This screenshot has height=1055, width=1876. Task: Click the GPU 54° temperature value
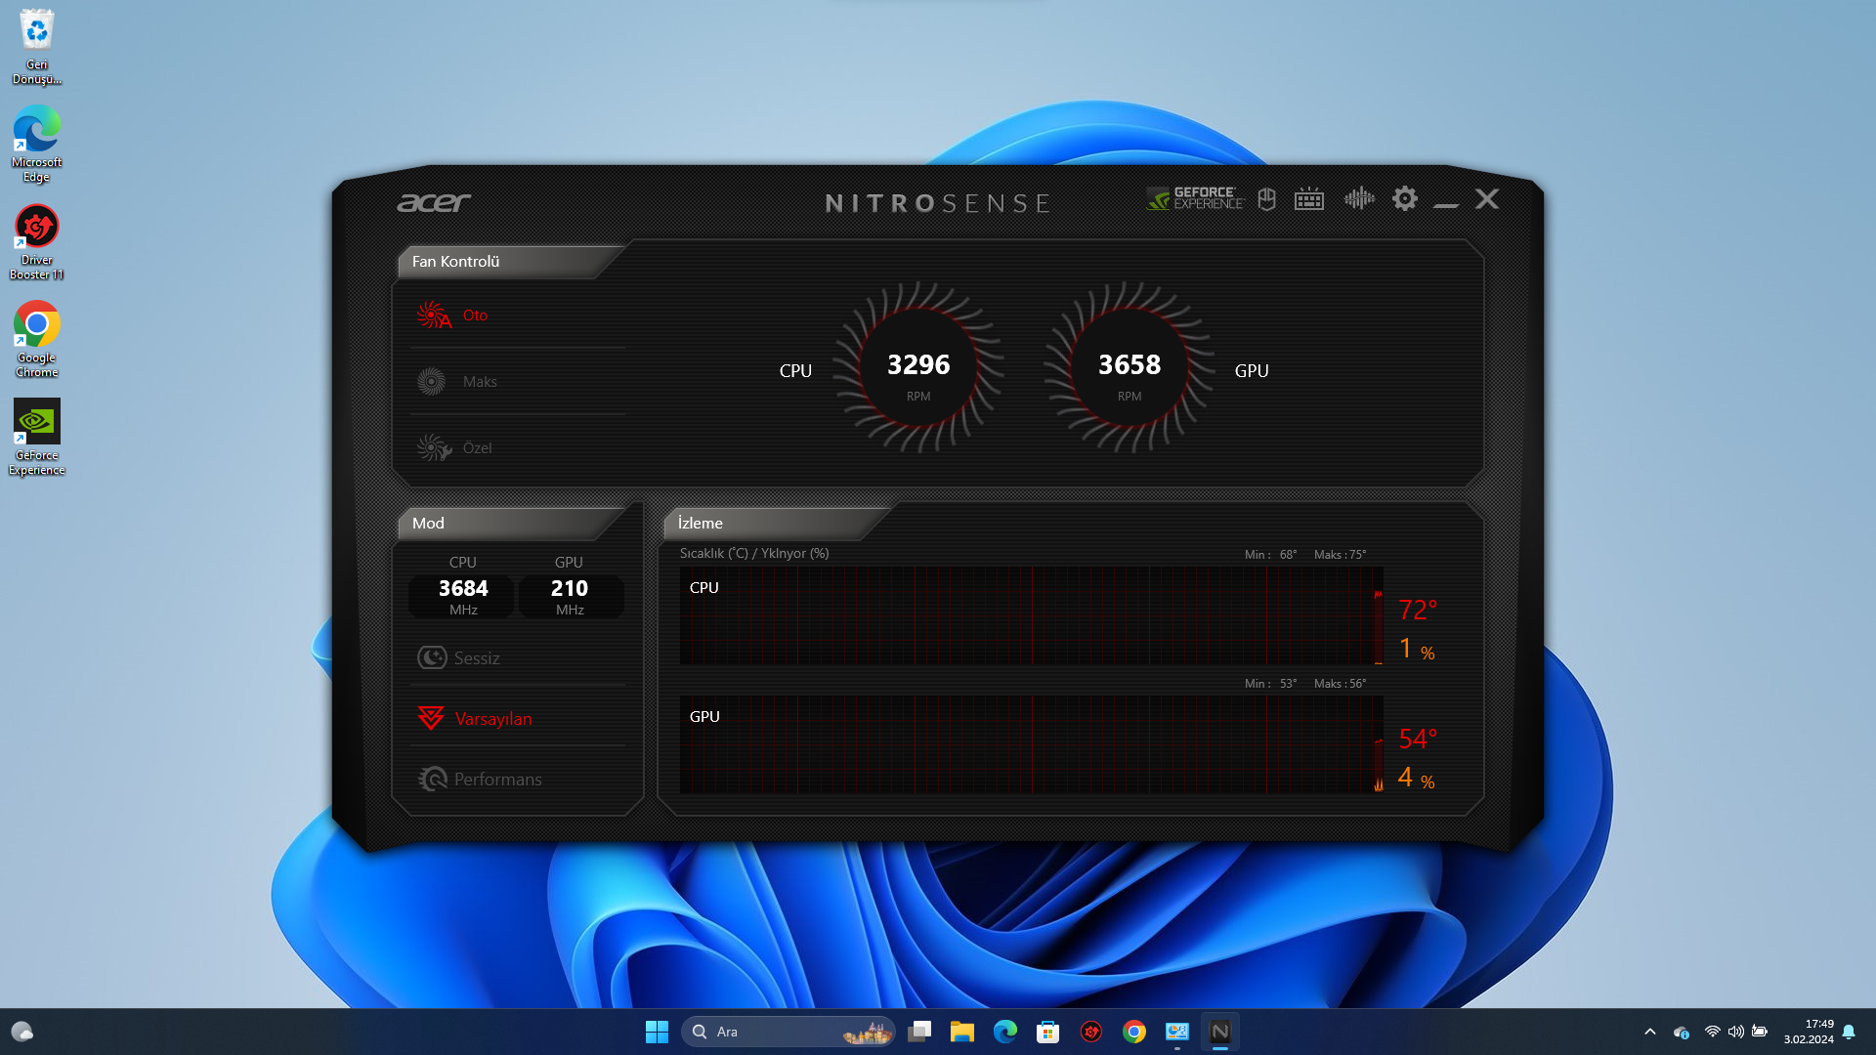pos(1418,739)
